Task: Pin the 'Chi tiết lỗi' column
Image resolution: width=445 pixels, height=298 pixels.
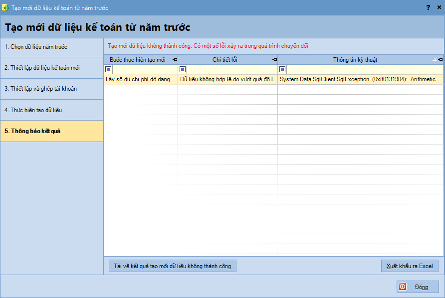Action: [274, 59]
